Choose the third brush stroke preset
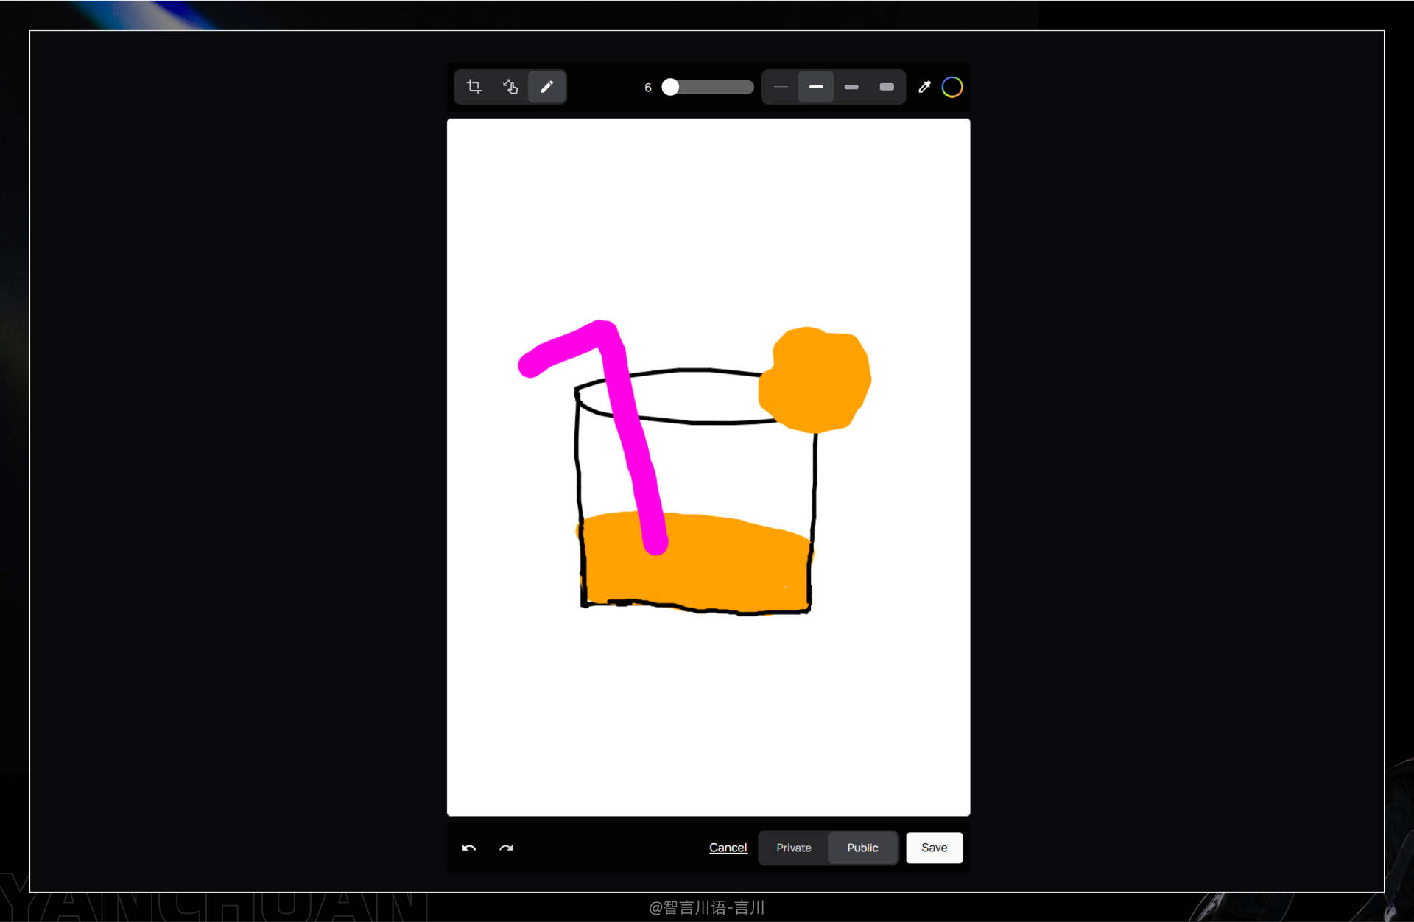Image resolution: width=1414 pixels, height=922 pixels. click(x=851, y=87)
